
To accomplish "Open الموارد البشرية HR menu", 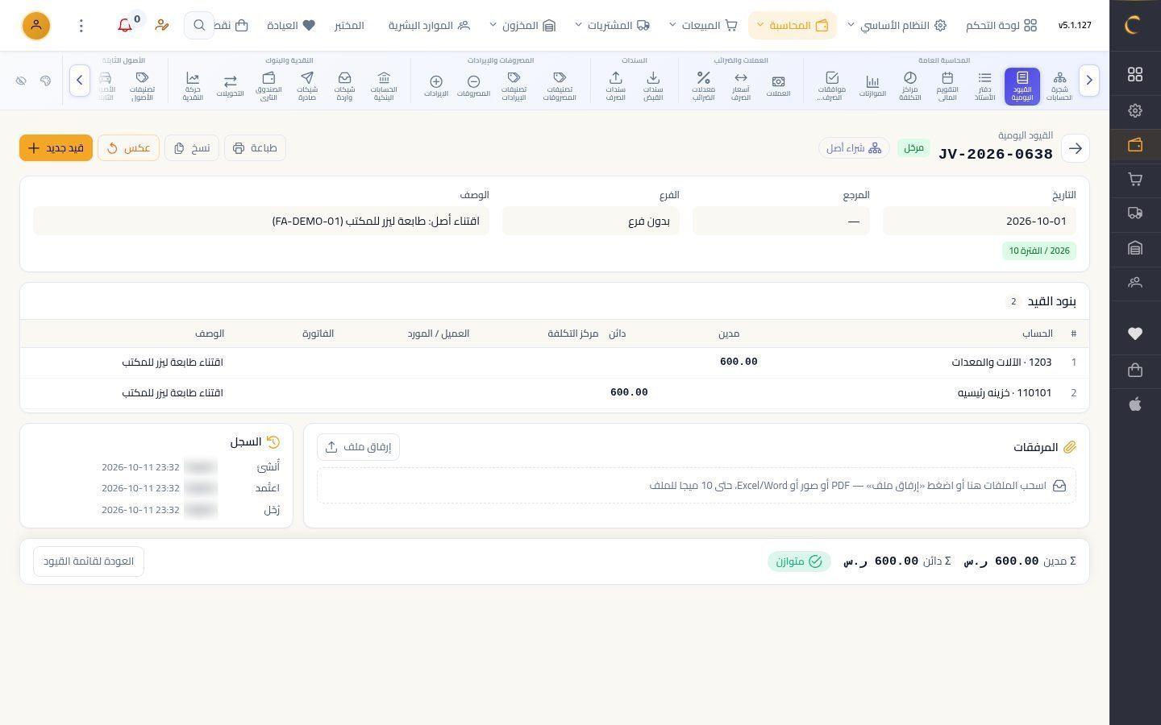I will click(x=429, y=26).
